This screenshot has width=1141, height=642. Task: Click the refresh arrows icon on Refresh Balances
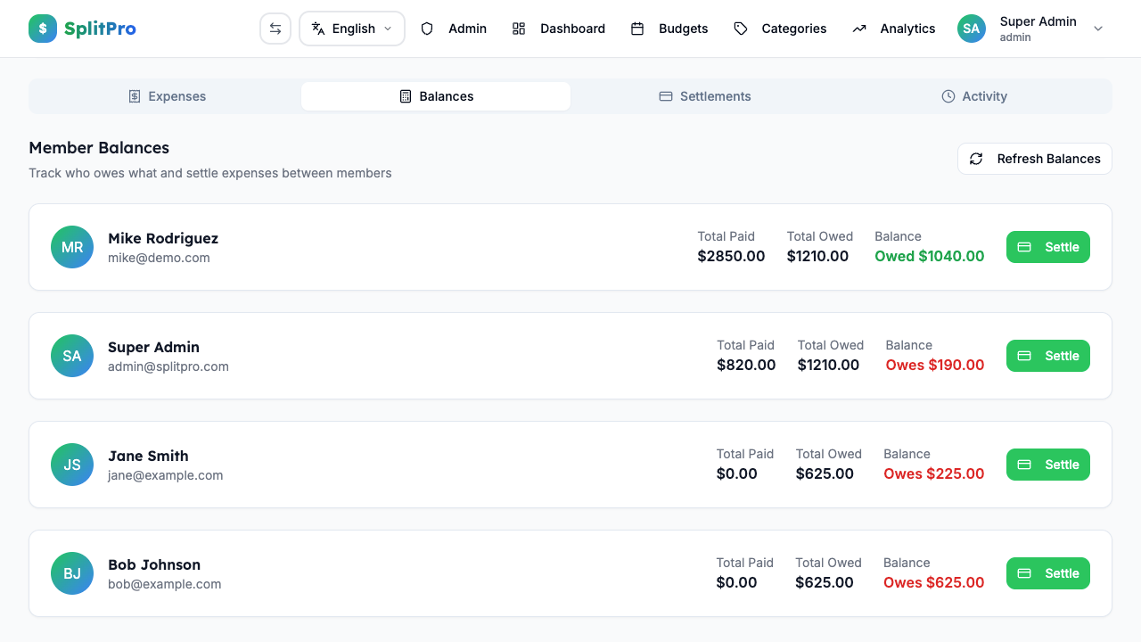[x=975, y=158]
